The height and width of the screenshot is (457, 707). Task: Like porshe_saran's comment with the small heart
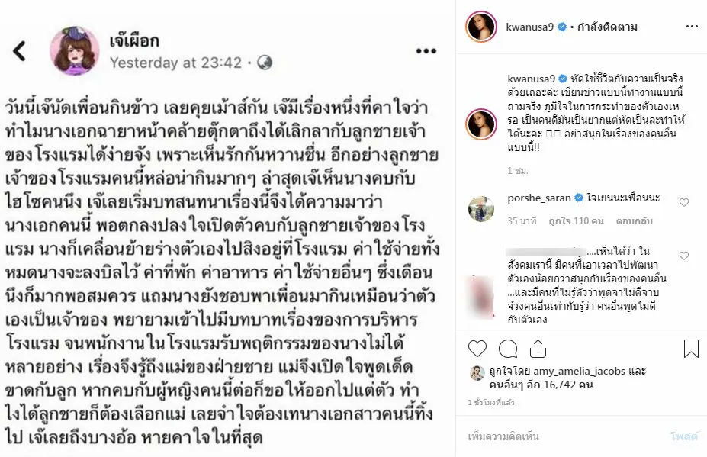[x=684, y=202]
